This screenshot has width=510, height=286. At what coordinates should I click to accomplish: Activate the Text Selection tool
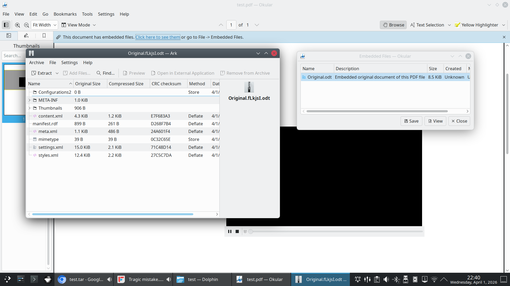click(427, 25)
